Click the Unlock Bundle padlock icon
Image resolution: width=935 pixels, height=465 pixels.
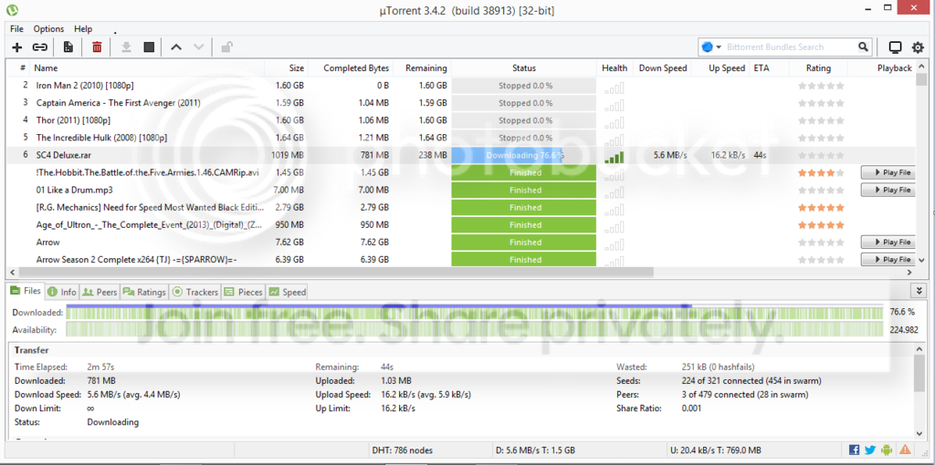pyautogui.click(x=226, y=47)
